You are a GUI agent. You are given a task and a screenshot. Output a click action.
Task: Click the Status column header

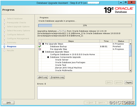[x=121, y=41]
